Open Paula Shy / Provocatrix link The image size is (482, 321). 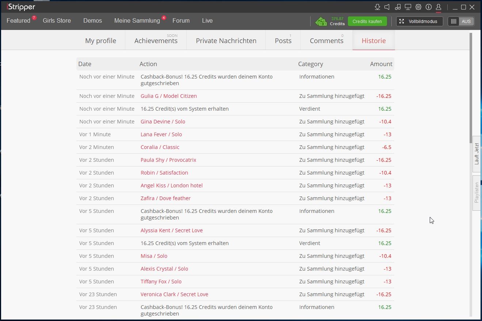(168, 160)
